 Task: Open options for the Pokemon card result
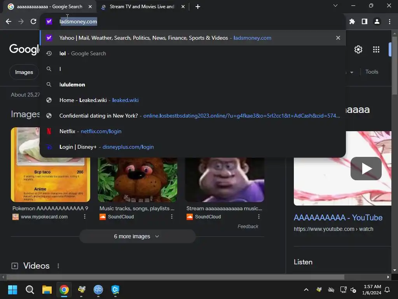85,216
